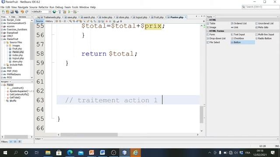This screenshot has width=280, height=157.
Task: Expand the Burger_Code project node
Action: point(2,20)
